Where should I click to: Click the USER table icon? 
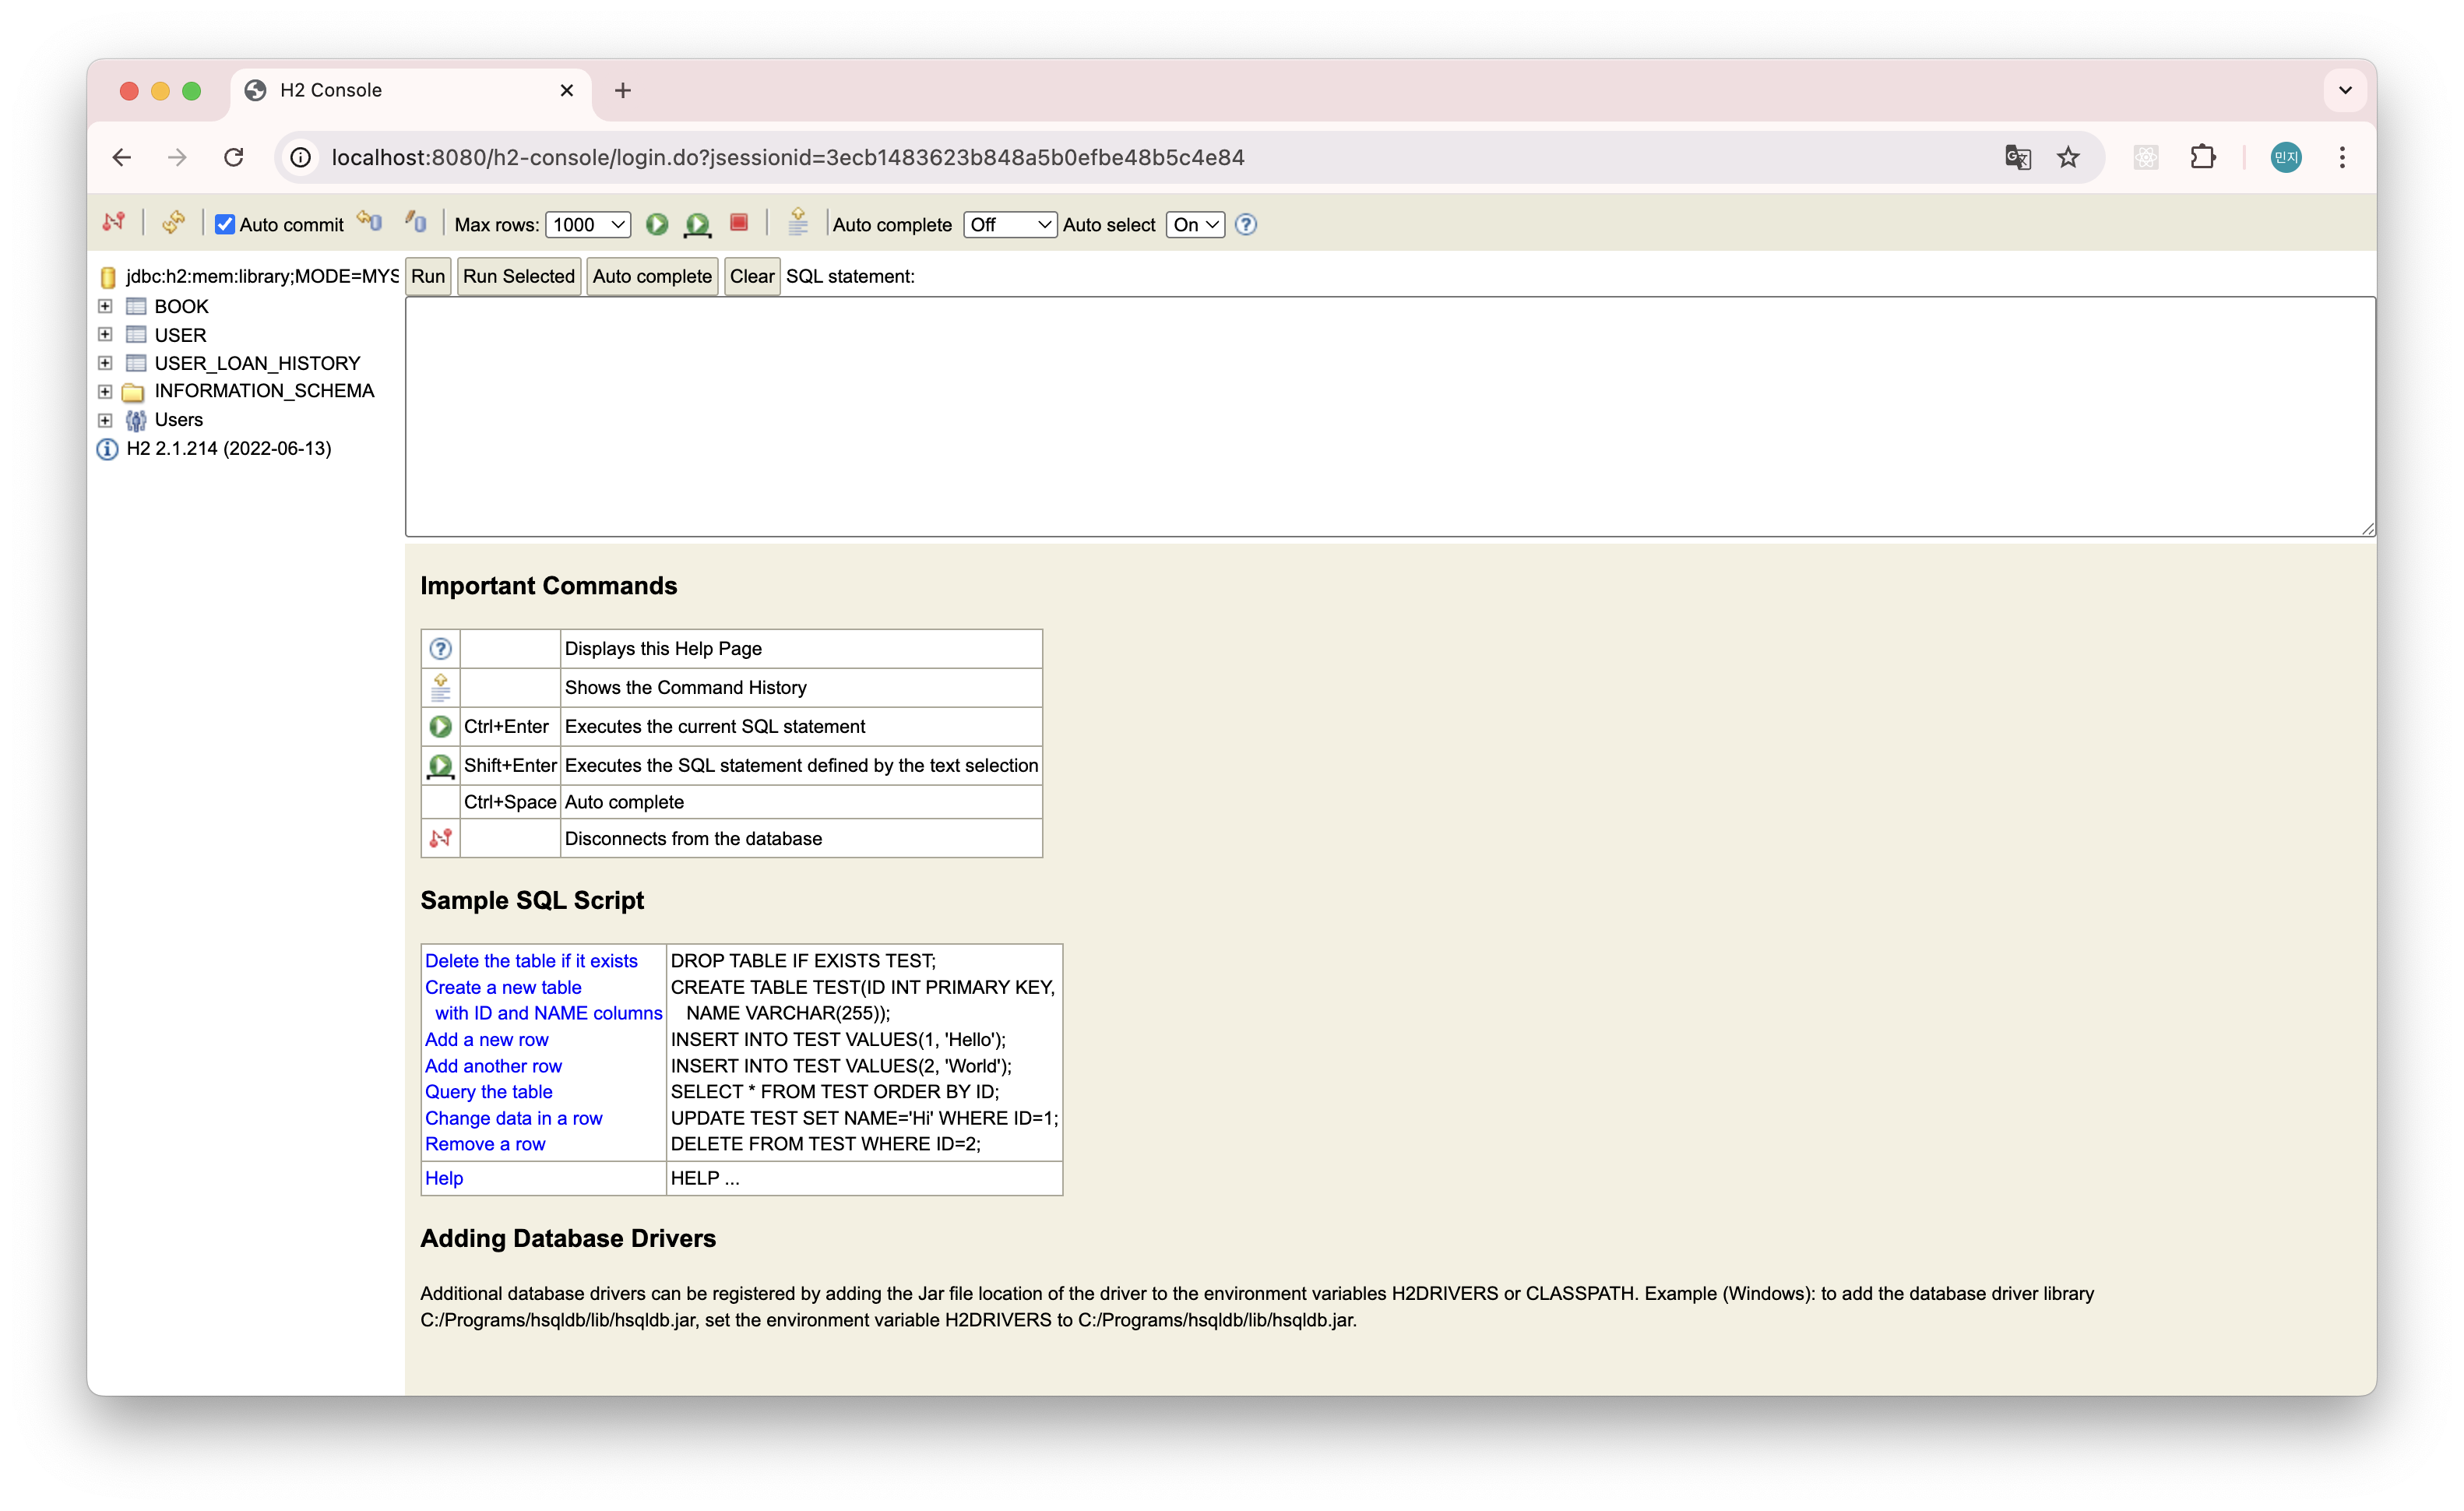[136, 335]
